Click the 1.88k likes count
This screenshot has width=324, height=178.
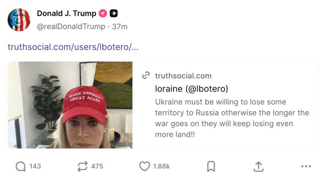coord(161,166)
